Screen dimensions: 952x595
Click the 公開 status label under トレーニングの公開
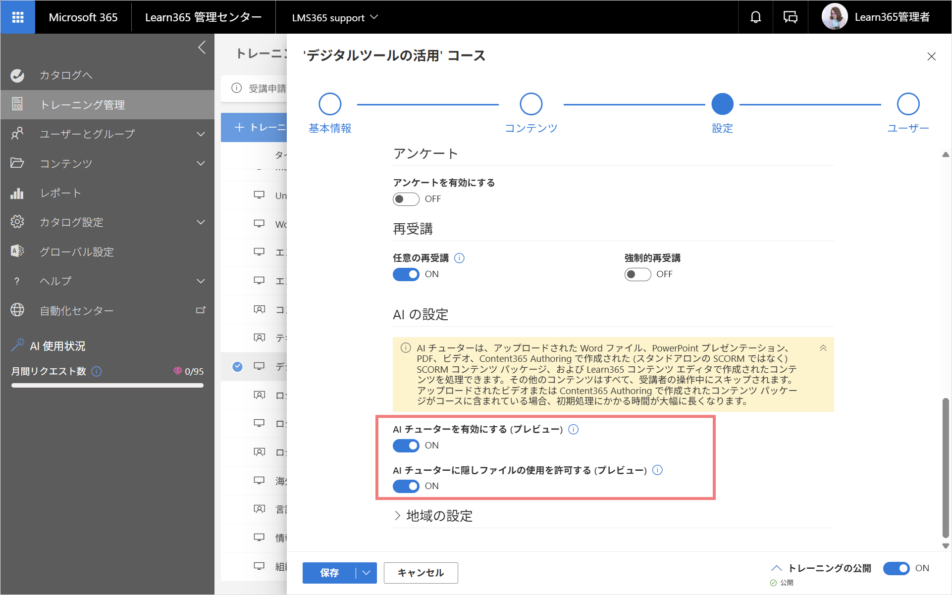[x=787, y=583]
